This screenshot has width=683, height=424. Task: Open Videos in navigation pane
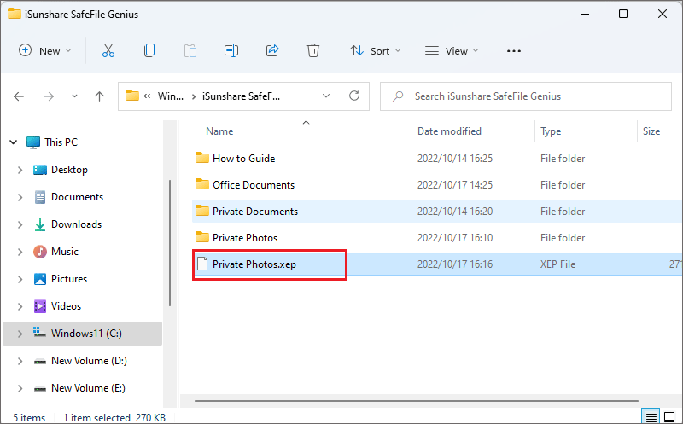tap(66, 306)
